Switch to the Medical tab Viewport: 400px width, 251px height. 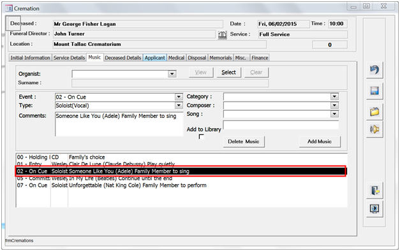click(176, 58)
